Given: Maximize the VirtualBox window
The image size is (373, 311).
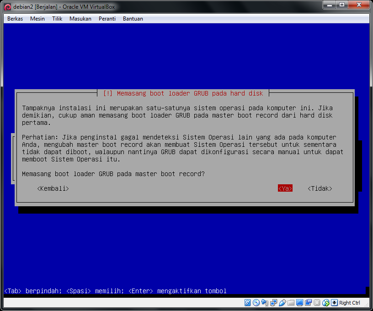Looking at the screenshot, I should (342, 5).
